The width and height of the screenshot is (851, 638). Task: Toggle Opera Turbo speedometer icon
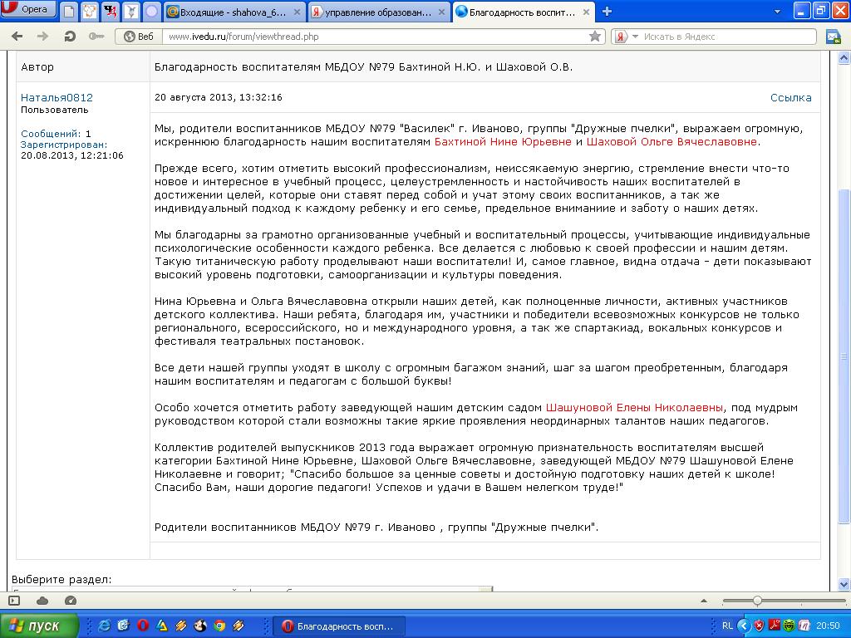pos(71,601)
